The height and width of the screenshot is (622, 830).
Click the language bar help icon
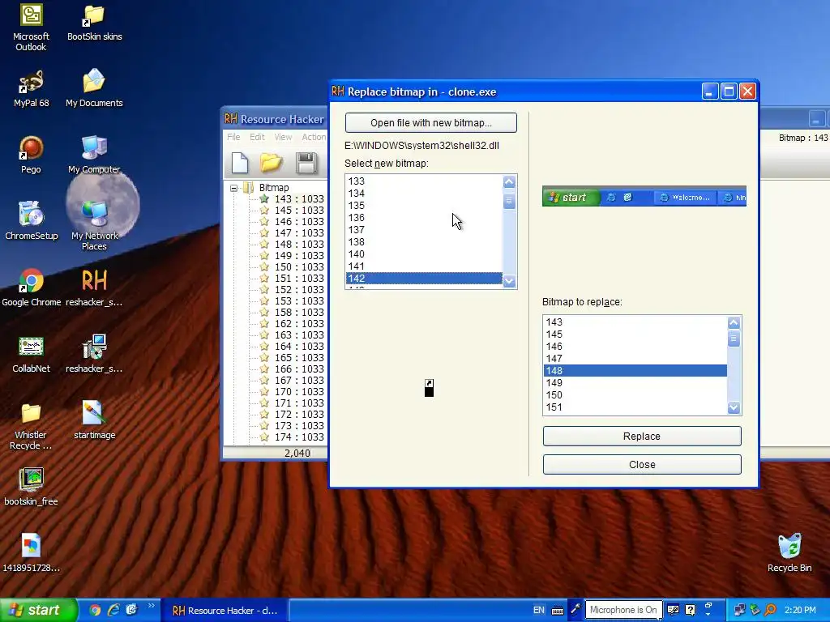click(691, 610)
